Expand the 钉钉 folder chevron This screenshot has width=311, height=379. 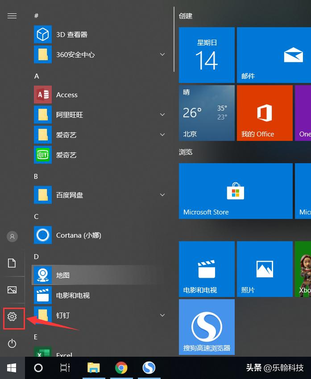pyautogui.click(x=162, y=315)
